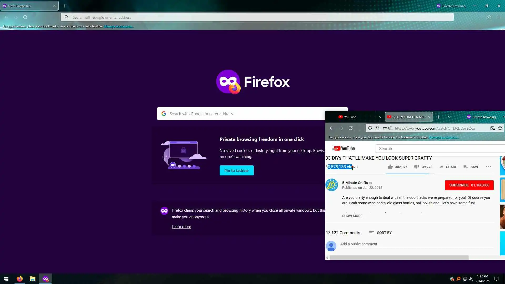Reload the YouTube video page
This screenshot has height=284, width=505.
(x=351, y=128)
